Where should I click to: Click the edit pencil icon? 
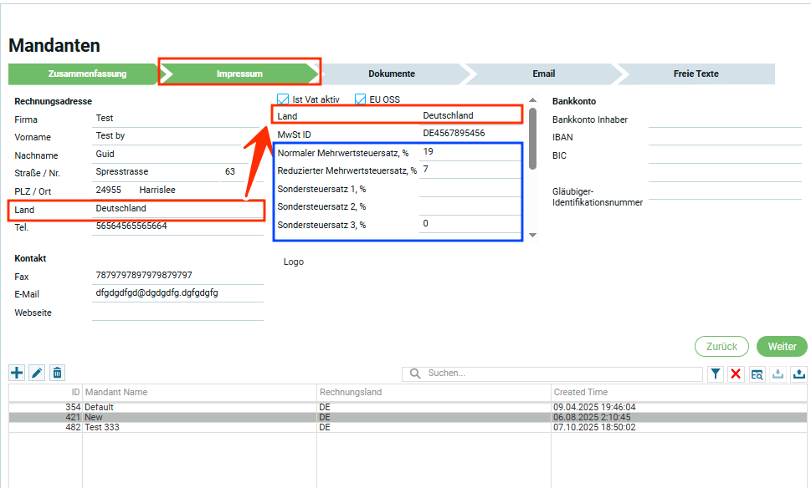pyautogui.click(x=37, y=374)
